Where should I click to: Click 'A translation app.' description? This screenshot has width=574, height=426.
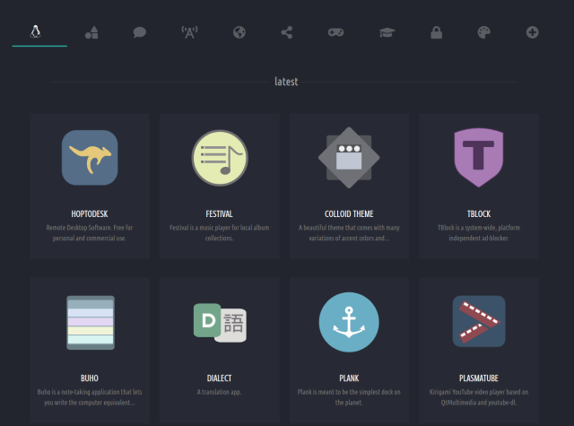click(219, 392)
